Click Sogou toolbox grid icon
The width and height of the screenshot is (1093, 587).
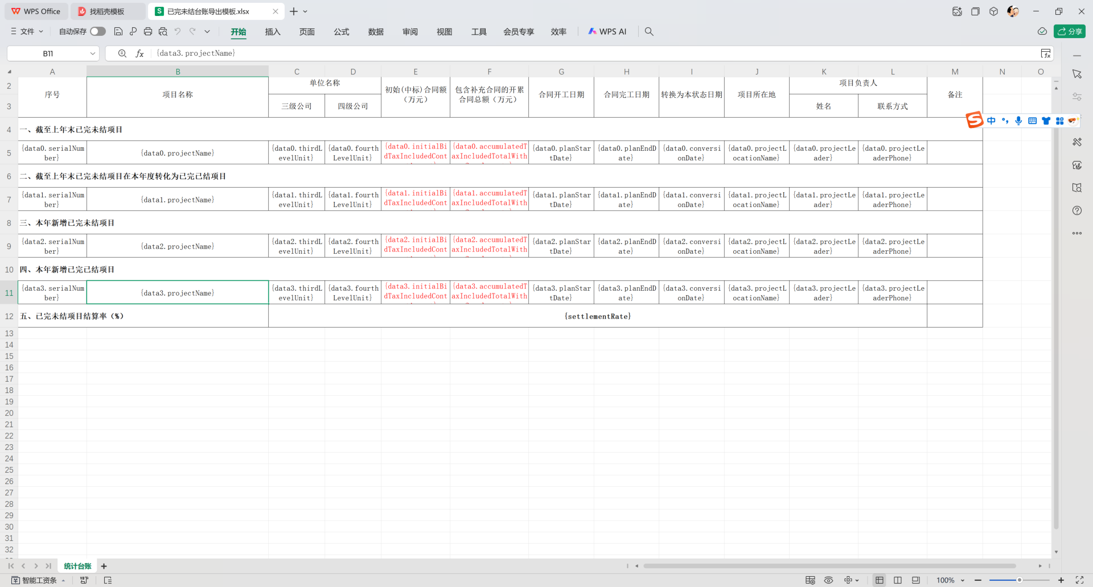[x=1059, y=121]
